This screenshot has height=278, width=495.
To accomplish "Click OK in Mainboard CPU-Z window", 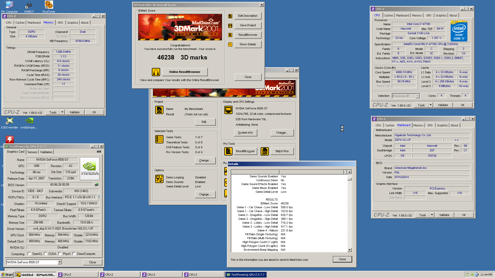I will click(464, 215).
